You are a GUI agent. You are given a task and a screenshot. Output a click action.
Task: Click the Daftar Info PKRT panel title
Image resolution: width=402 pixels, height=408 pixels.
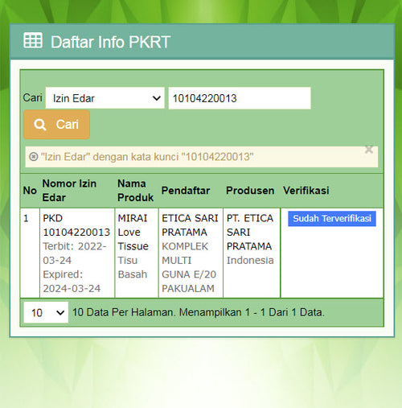coord(110,42)
